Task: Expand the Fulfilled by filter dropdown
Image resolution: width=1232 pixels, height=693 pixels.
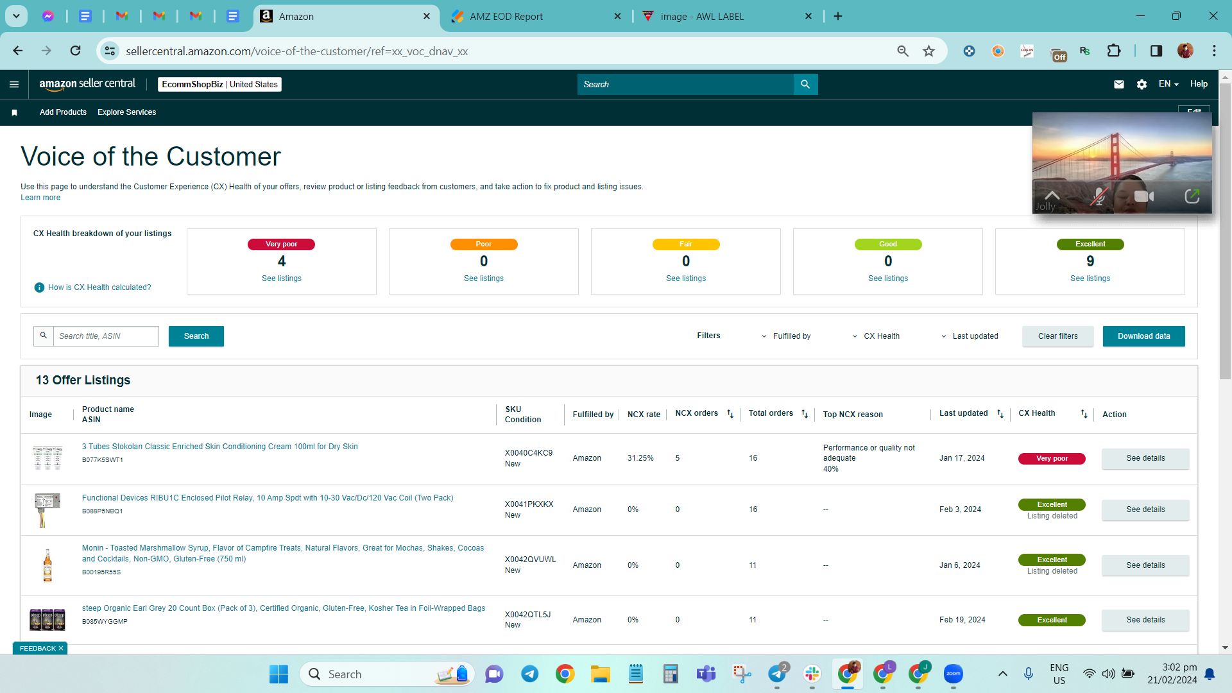Action: tap(786, 336)
